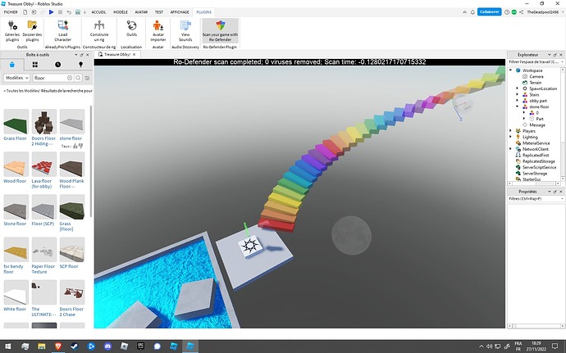Open Windows Start menu
The height and width of the screenshot is (353, 566).
(7, 346)
